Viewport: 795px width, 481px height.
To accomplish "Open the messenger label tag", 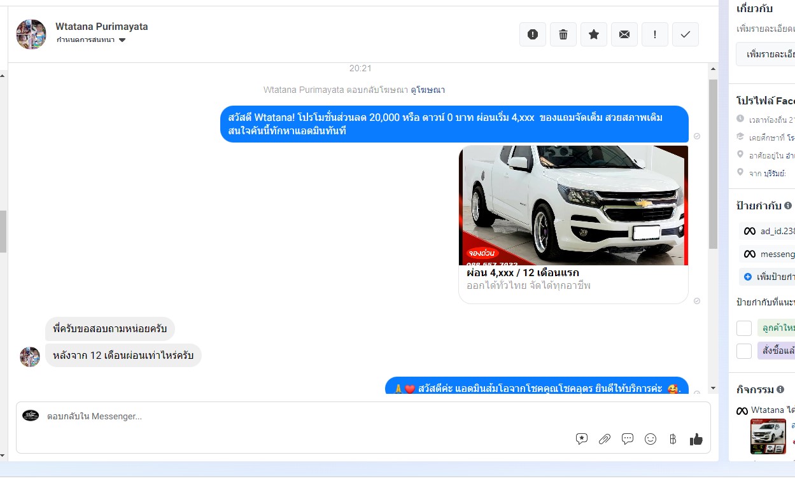I will pyautogui.click(x=768, y=254).
